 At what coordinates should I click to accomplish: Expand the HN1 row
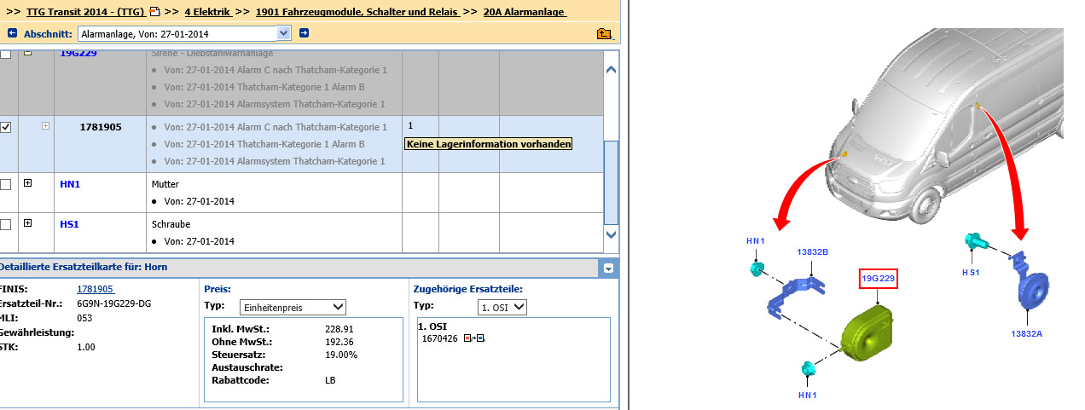[x=27, y=183]
